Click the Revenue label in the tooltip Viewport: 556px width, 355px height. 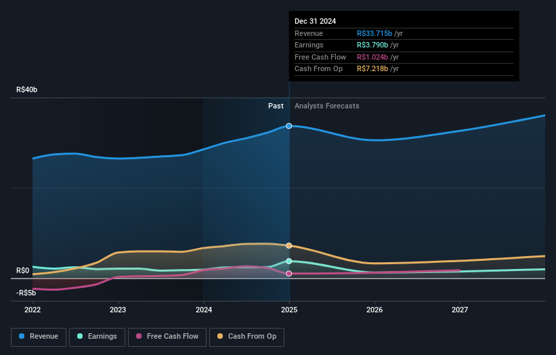(x=309, y=33)
